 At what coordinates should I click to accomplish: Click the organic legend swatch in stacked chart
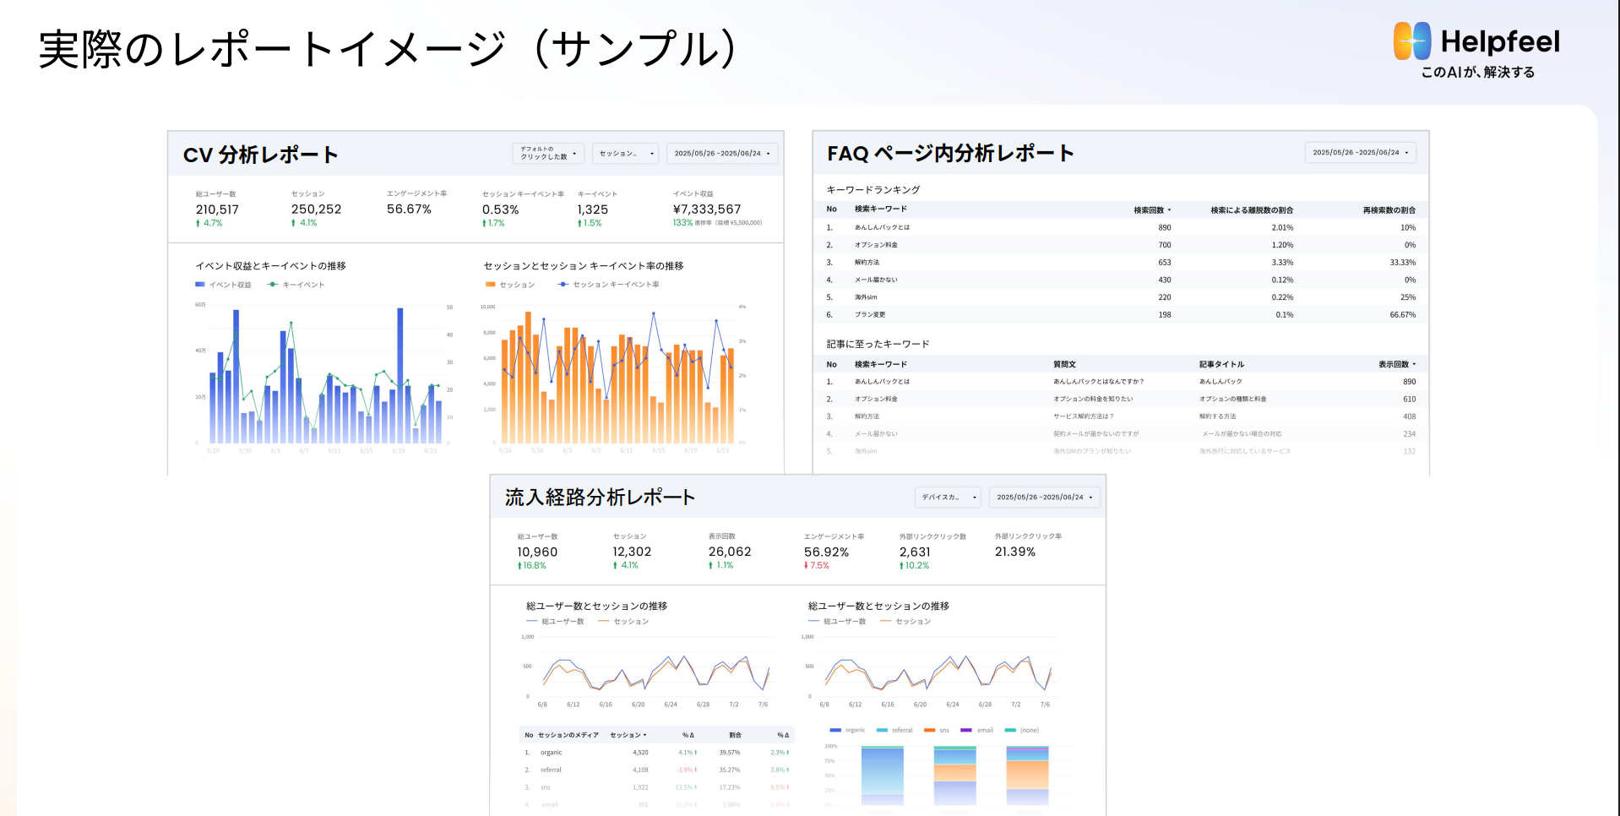click(834, 730)
